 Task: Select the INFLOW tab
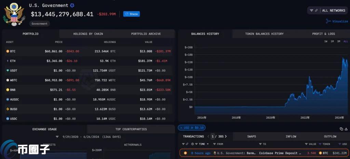click(x=291, y=136)
